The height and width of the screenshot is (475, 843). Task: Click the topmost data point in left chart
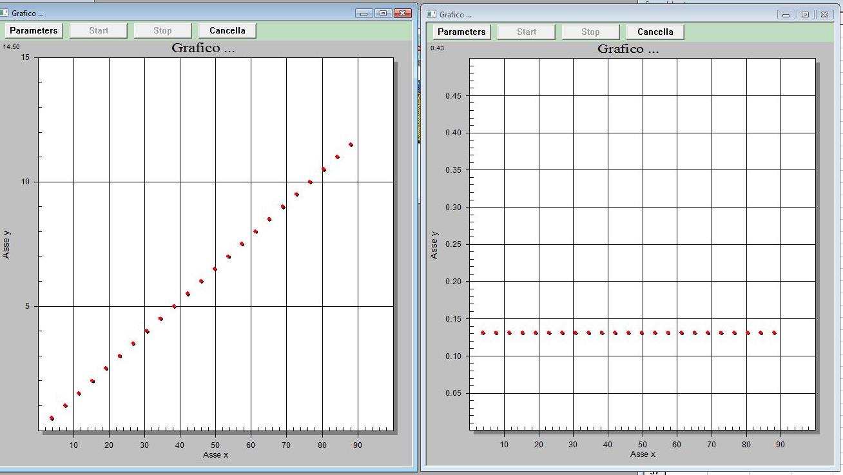[351, 144]
